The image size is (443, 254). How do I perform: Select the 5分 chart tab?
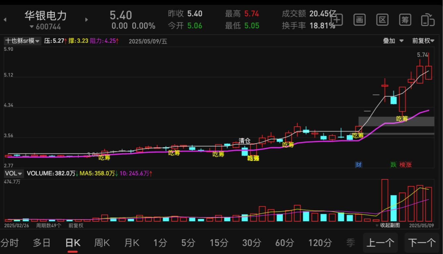188,243
